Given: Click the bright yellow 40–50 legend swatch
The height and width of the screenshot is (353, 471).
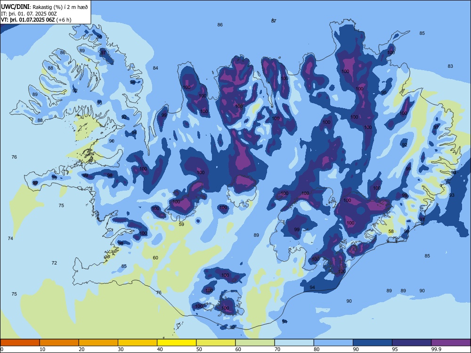Looking at the screenshot, I should (x=177, y=343).
